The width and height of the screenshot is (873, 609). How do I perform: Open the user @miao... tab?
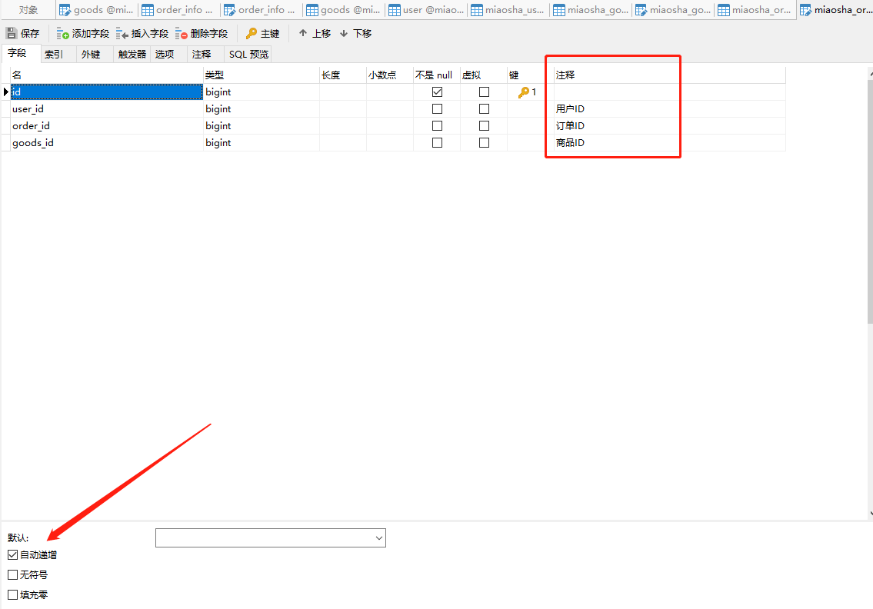tap(425, 9)
